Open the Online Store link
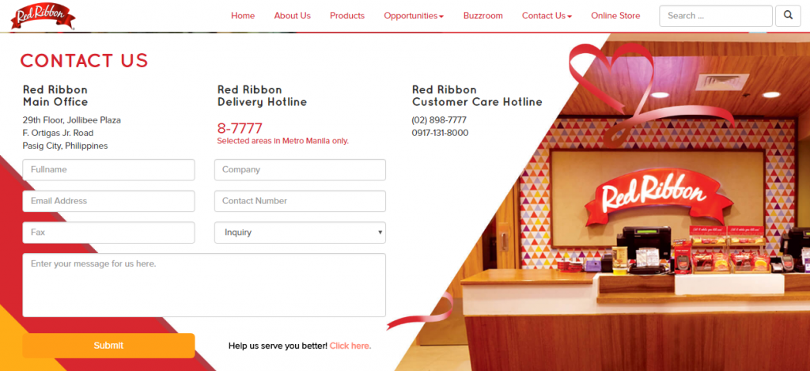Image resolution: width=810 pixels, height=371 pixels. click(615, 16)
